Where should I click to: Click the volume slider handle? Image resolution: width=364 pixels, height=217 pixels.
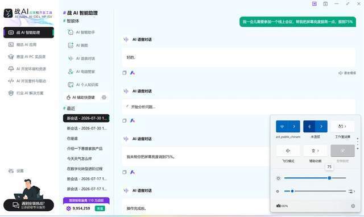point(292,191)
